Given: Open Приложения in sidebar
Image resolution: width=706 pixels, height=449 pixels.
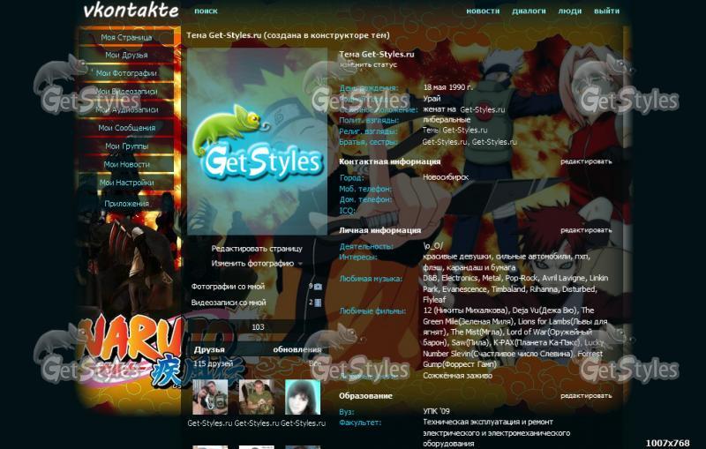Looking at the screenshot, I should pyautogui.click(x=126, y=204).
